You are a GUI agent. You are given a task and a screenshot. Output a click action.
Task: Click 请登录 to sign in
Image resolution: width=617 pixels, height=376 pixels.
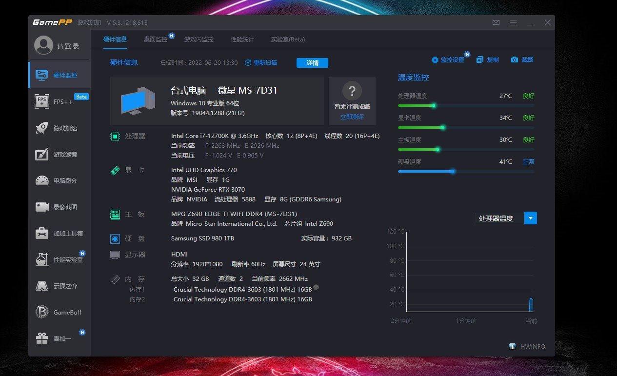68,46
